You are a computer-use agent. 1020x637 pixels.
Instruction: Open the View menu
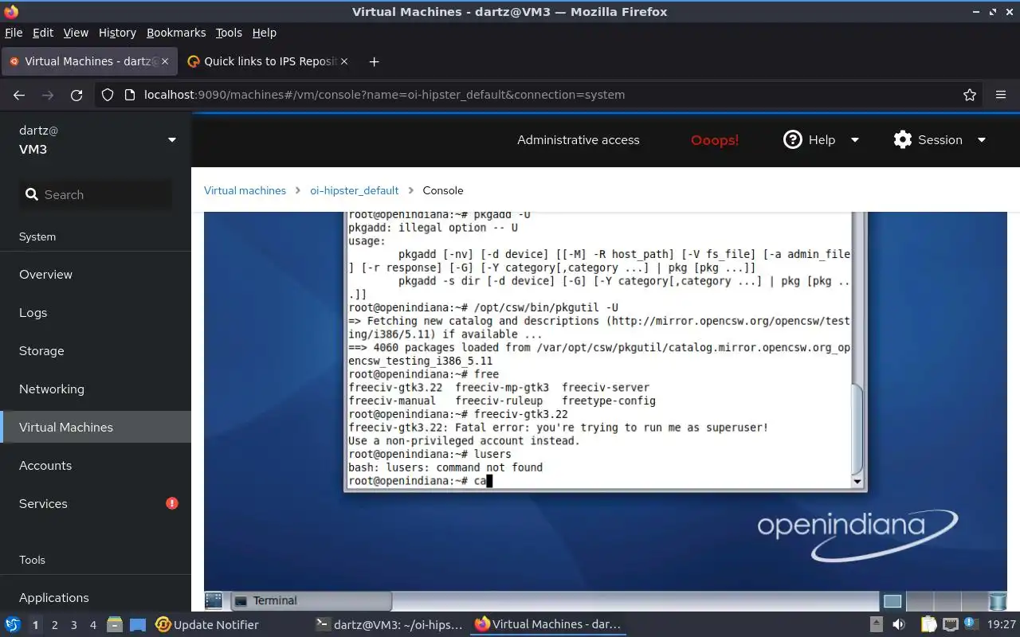click(76, 33)
